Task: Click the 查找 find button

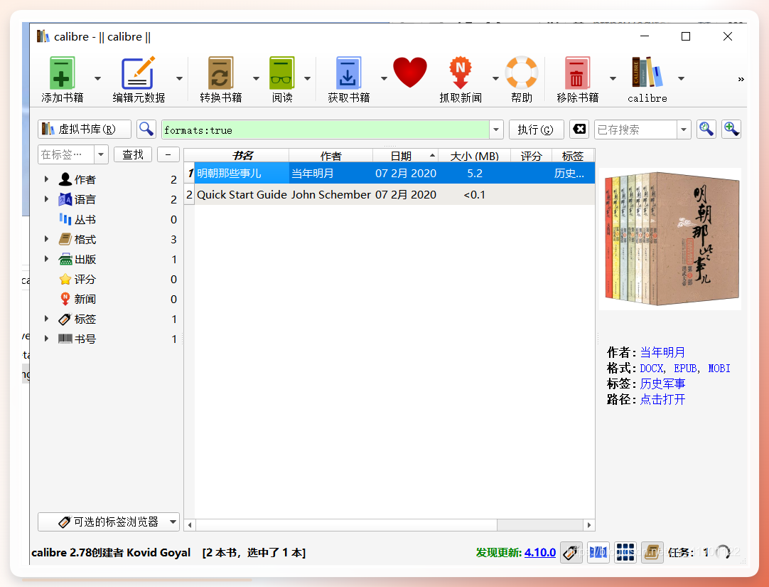Action: pos(133,154)
